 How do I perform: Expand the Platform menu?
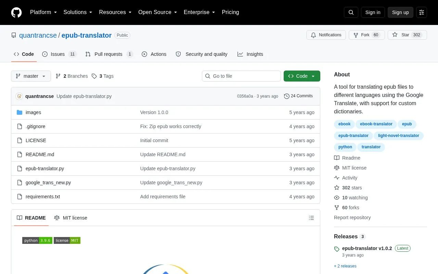[43, 12]
